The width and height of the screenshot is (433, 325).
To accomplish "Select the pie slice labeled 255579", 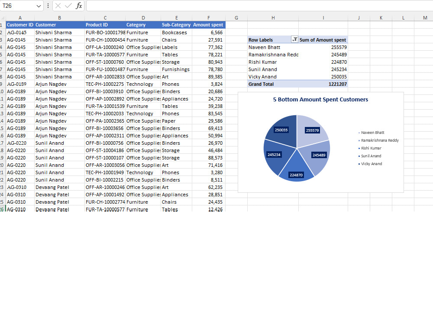I will pyautogui.click(x=312, y=130).
